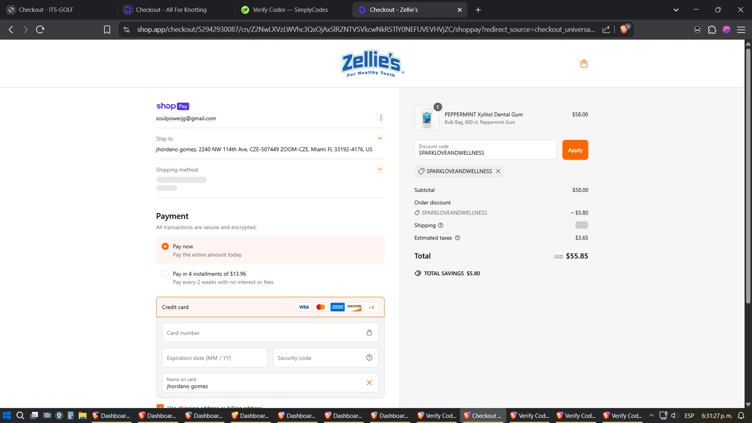The width and height of the screenshot is (752, 423).
Task: Expand the Ship to address section
Action: 380,138
